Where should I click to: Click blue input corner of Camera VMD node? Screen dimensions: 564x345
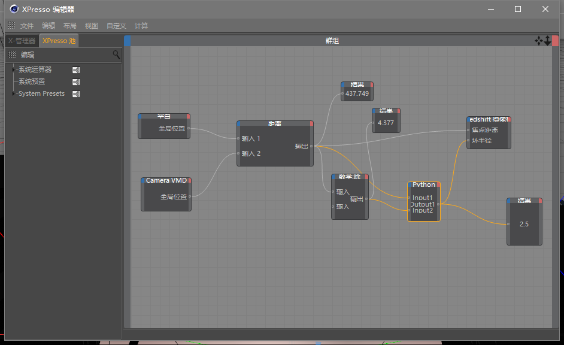143,180
